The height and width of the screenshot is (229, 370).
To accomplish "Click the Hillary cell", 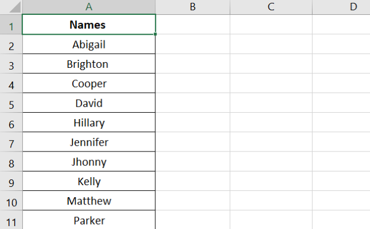I will (x=88, y=123).
